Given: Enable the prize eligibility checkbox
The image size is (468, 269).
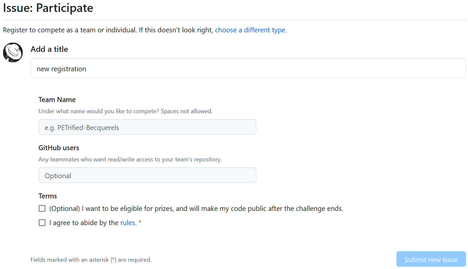Looking at the screenshot, I should tap(42, 209).
